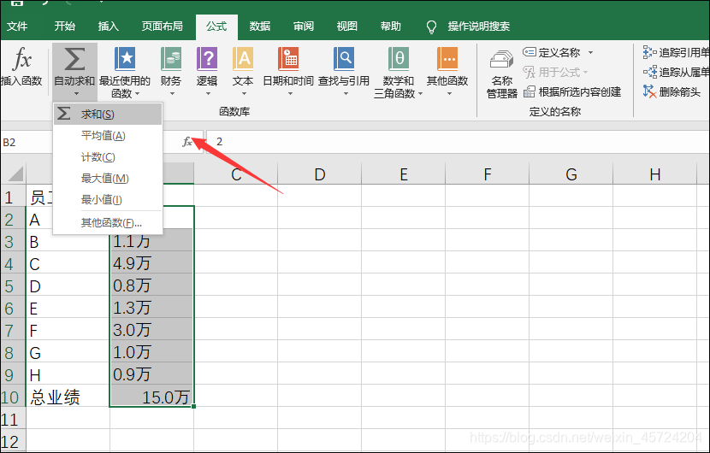Viewport: 710px width, 453px height.
Task: Click the select-all triangle at grid corner
Action: [15, 174]
